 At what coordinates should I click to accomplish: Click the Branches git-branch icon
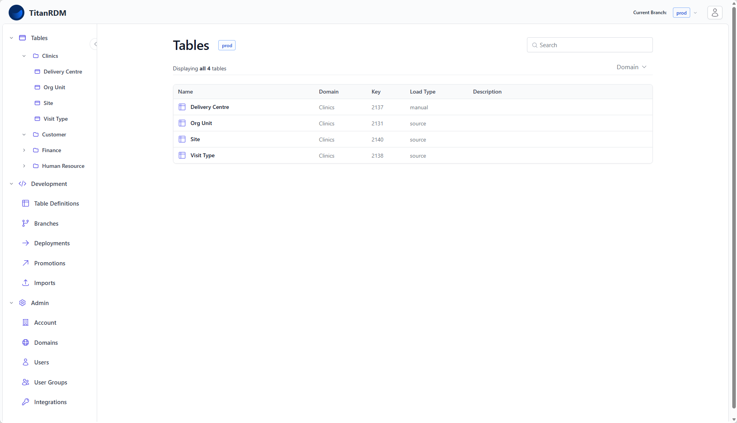pyautogui.click(x=26, y=223)
